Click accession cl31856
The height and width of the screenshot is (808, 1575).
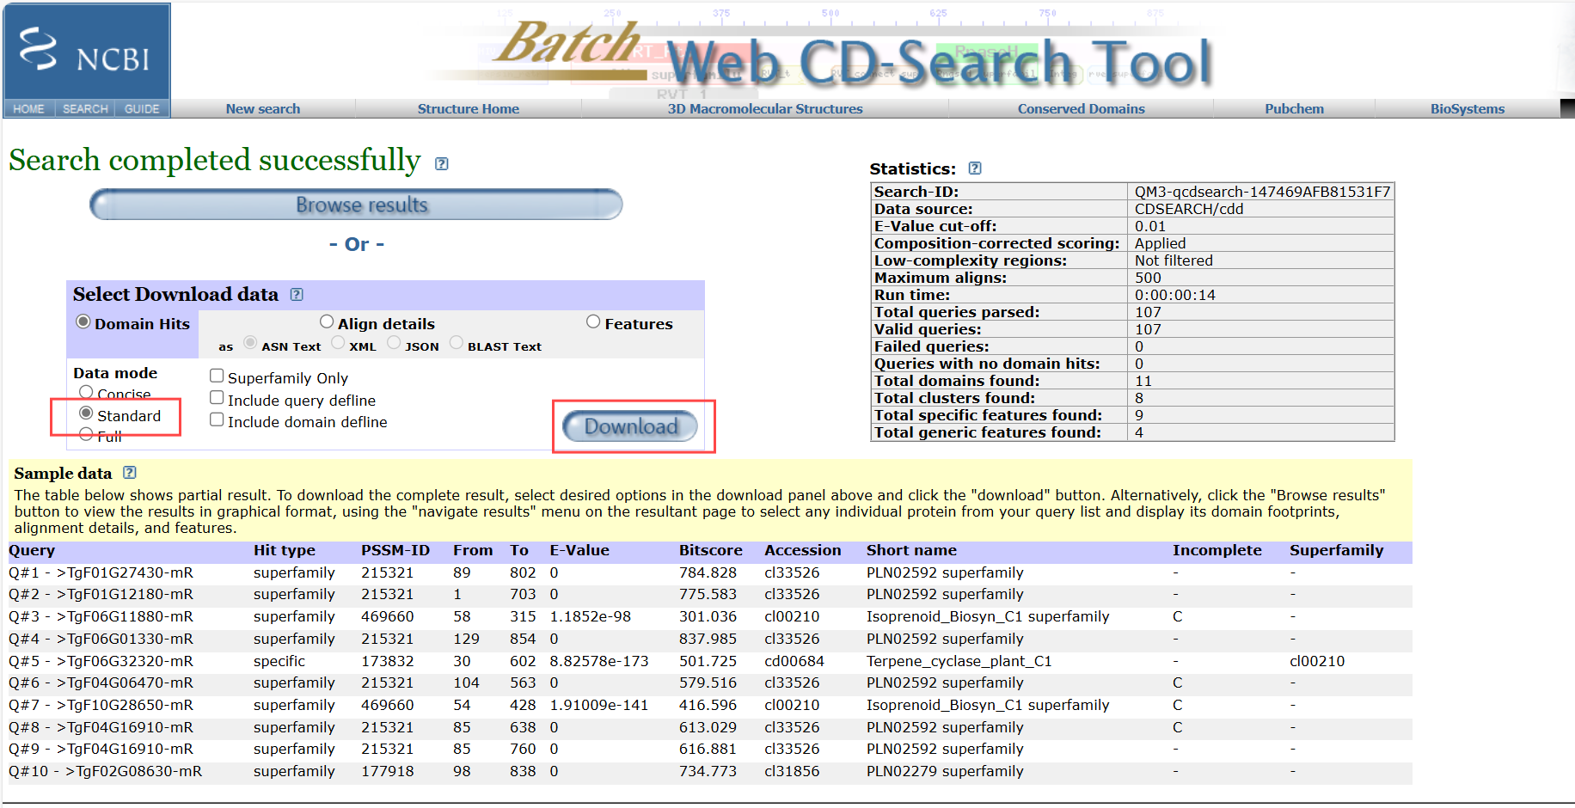(x=792, y=772)
